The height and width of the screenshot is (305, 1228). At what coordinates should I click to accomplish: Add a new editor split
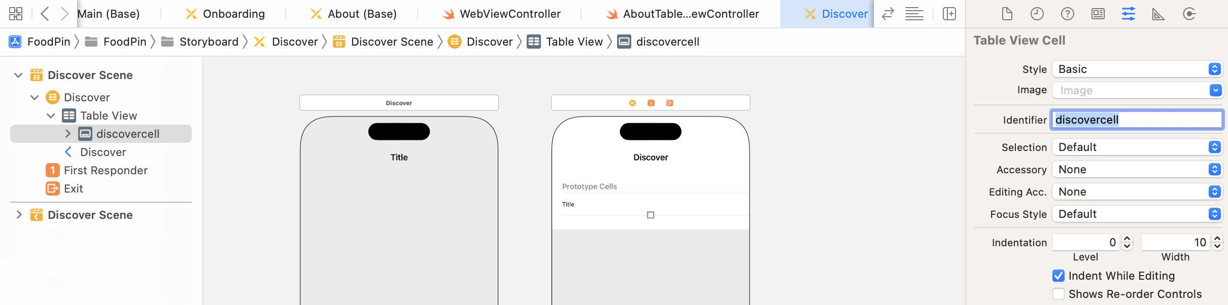949,14
